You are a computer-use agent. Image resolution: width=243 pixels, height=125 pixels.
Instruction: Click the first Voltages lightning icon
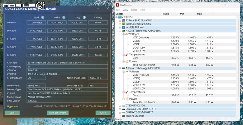[x=127, y=34]
